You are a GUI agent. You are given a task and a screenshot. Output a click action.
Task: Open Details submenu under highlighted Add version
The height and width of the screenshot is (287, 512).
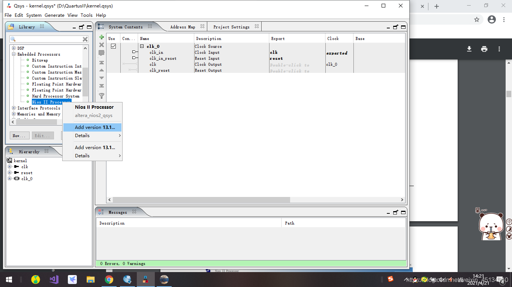92,136
